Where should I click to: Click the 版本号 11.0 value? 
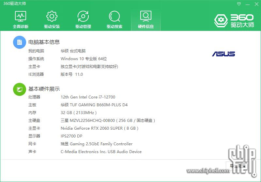click(x=72, y=74)
